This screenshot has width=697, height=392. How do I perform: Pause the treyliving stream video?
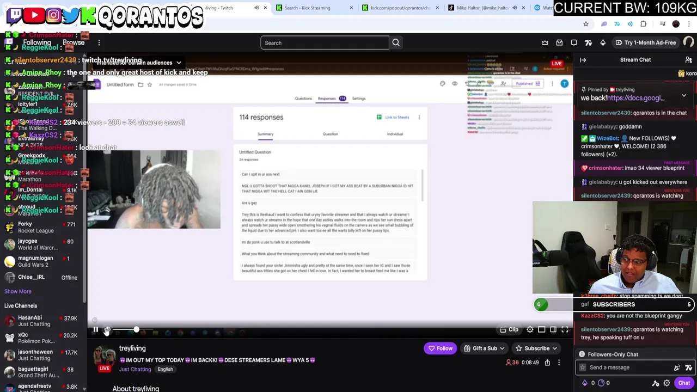coord(95,329)
